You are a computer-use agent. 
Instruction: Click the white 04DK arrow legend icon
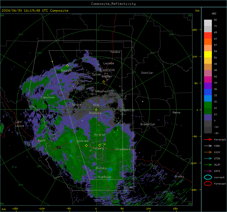tap(208, 146)
